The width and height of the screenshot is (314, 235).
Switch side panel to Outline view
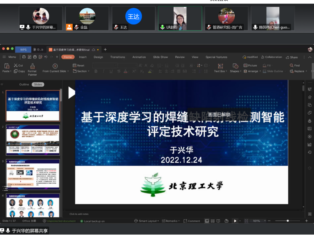point(24,84)
